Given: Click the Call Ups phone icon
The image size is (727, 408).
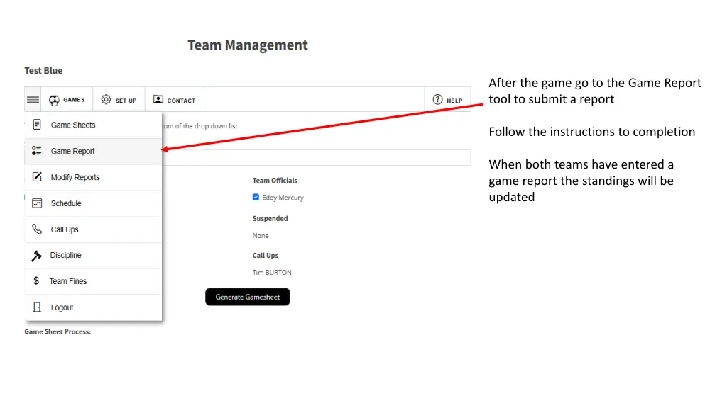Looking at the screenshot, I should [37, 229].
